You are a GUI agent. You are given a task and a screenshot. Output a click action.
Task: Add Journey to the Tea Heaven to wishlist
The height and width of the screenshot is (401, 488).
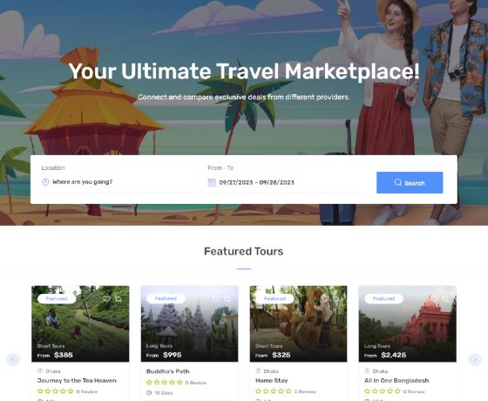click(106, 299)
